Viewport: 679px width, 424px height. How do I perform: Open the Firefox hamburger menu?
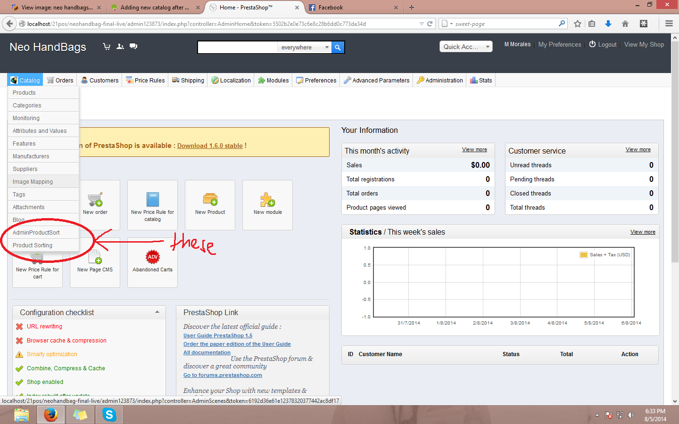669,24
